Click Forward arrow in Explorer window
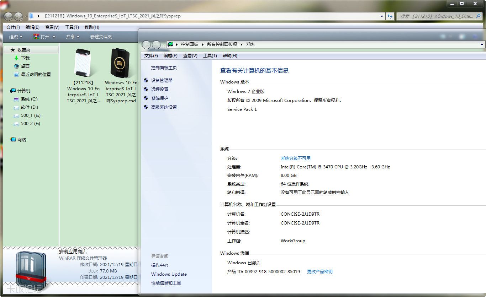The image size is (486, 297). (x=18, y=16)
